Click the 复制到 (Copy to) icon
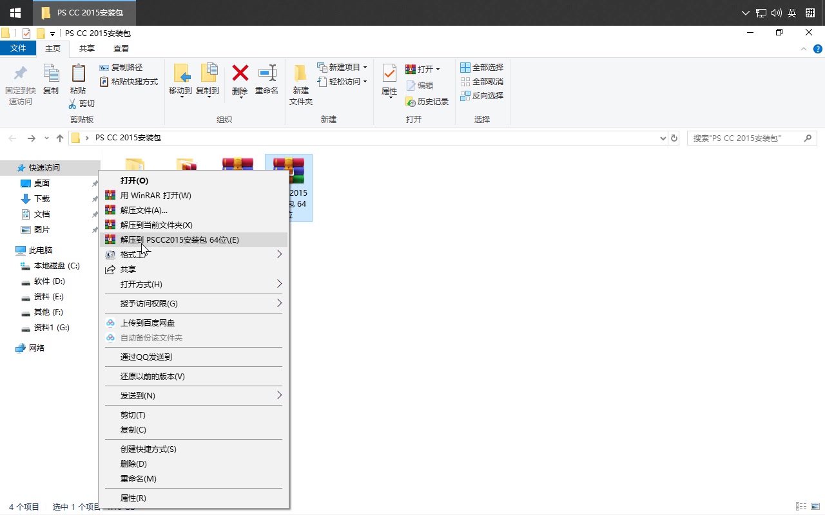The height and width of the screenshot is (515, 825). coord(208,80)
